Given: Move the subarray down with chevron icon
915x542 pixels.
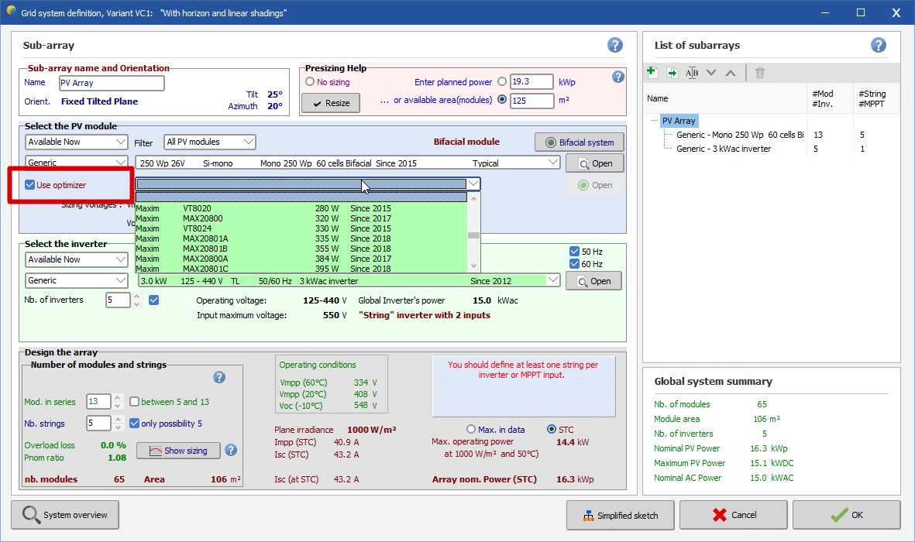Looking at the screenshot, I should coord(710,73).
